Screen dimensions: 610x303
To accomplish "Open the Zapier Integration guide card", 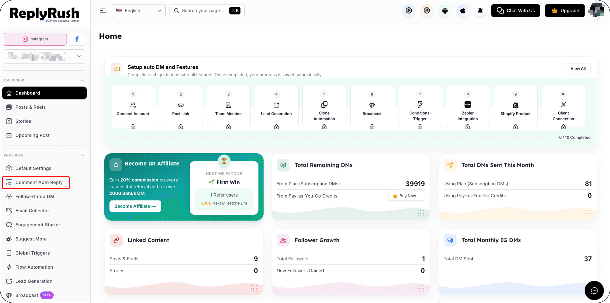I will pos(468,106).
